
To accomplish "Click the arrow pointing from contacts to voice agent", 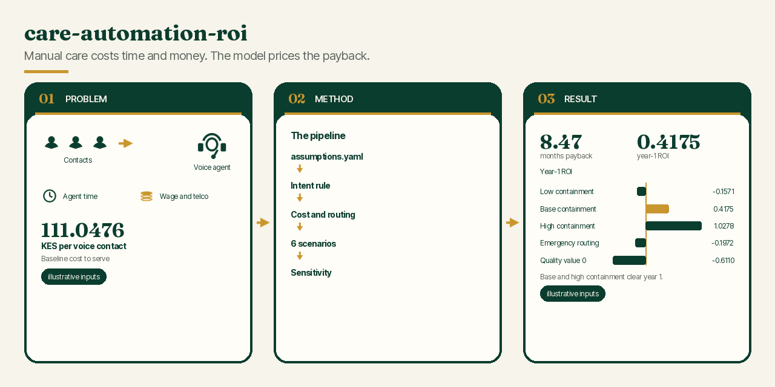I will click(125, 143).
